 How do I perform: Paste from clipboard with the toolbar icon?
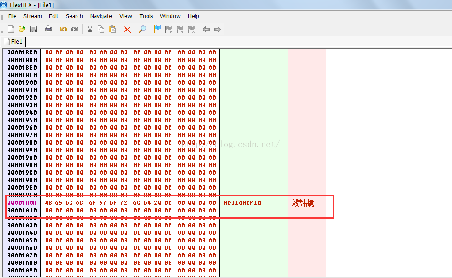click(x=112, y=29)
